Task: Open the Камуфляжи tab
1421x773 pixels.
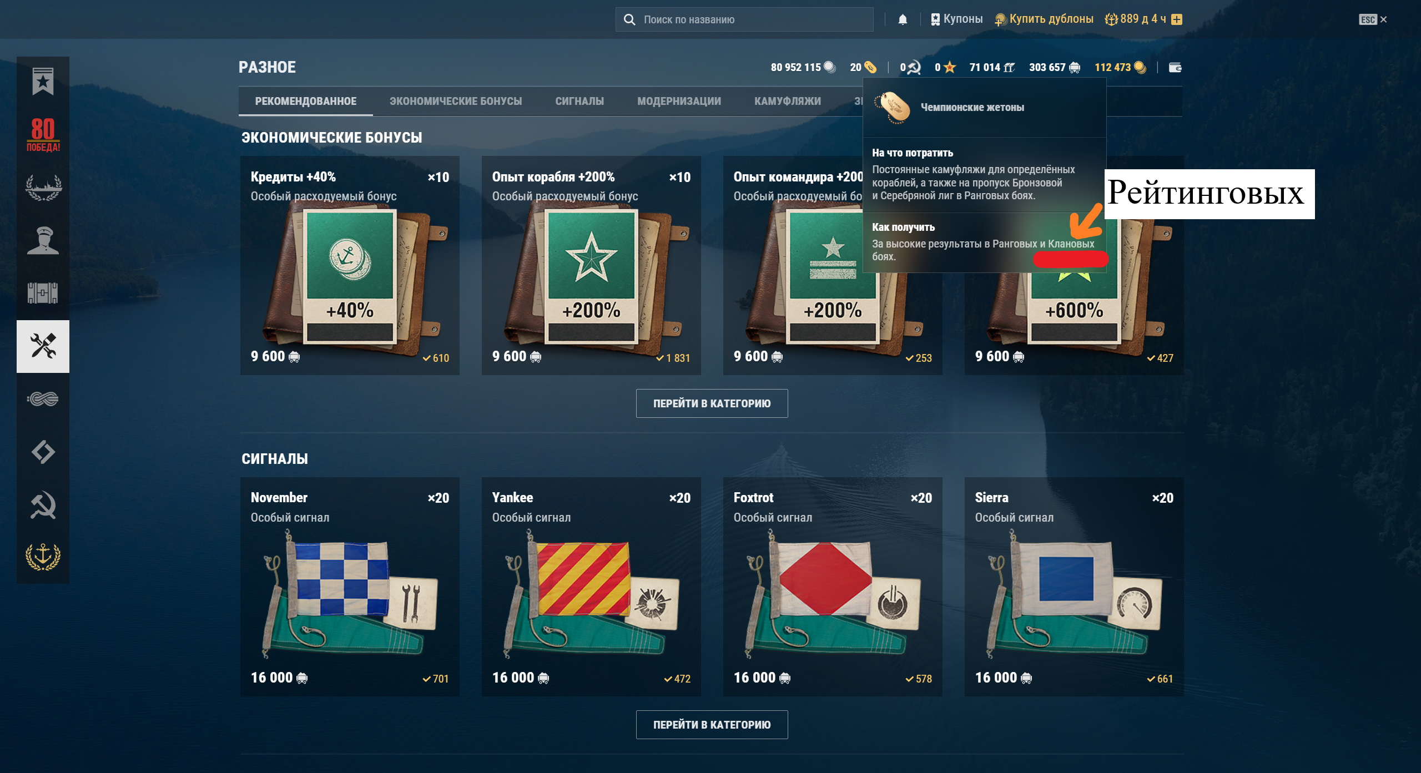Action: pyautogui.click(x=787, y=101)
